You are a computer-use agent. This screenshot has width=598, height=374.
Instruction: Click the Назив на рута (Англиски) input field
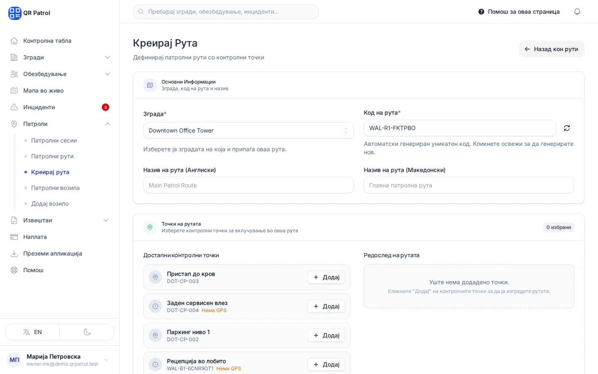(248, 185)
